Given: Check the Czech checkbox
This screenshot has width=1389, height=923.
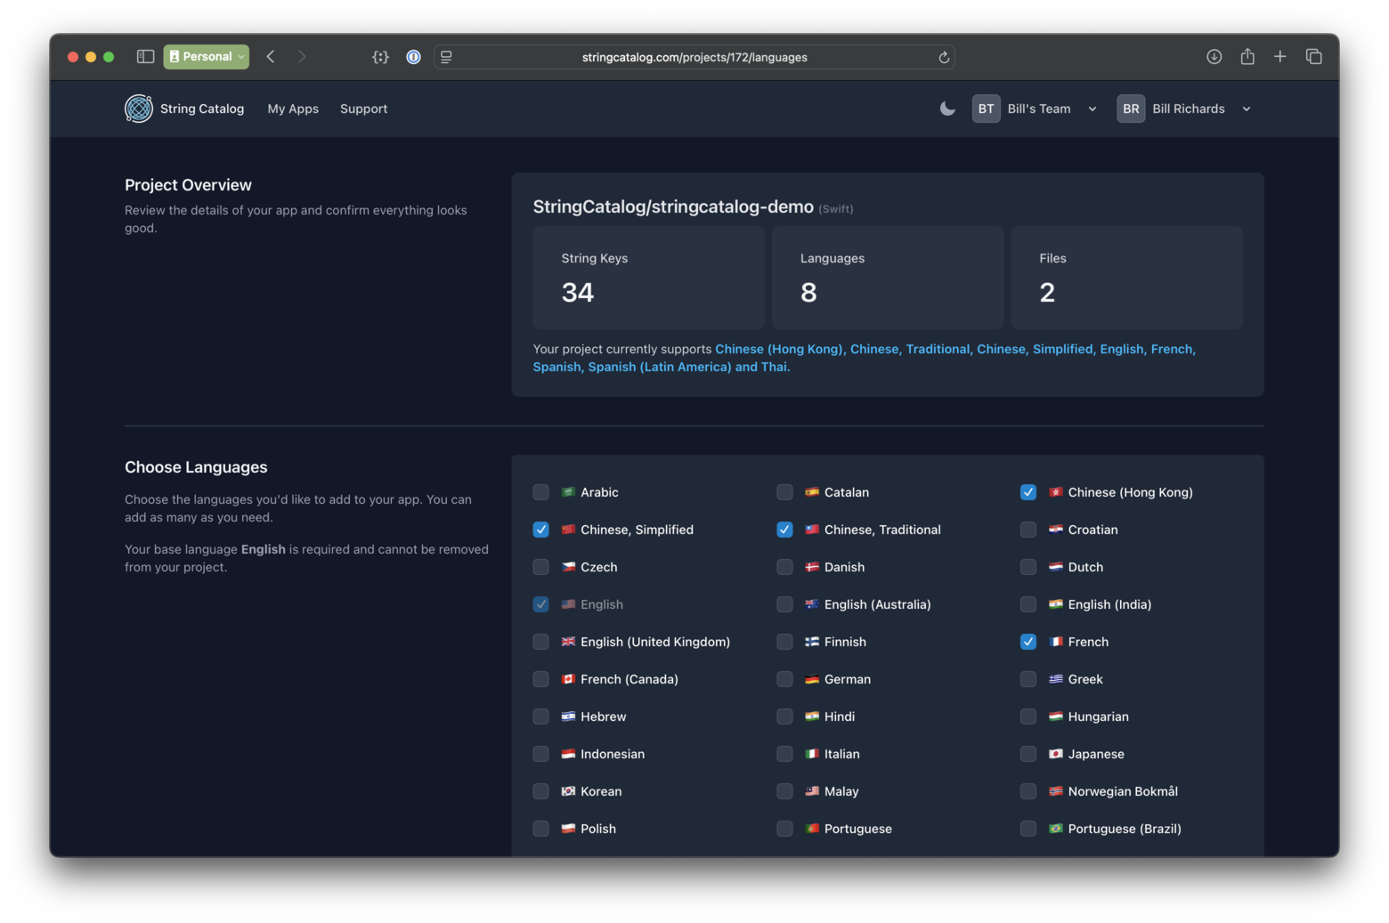Looking at the screenshot, I should (540, 567).
